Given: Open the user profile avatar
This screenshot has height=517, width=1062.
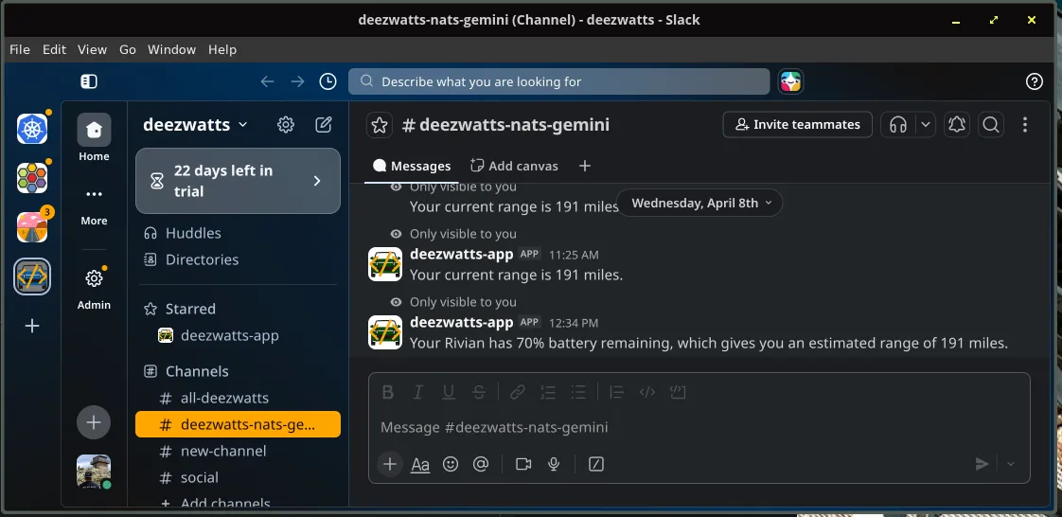Looking at the screenshot, I should click(94, 471).
